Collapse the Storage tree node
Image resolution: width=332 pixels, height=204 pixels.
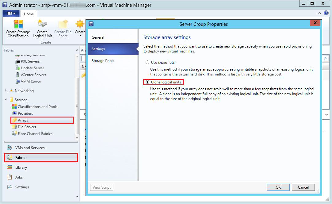coord(6,100)
